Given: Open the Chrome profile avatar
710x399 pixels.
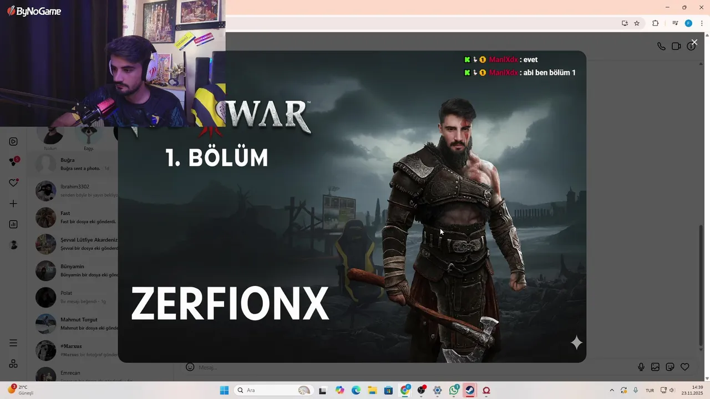Looking at the screenshot, I should [688, 23].
